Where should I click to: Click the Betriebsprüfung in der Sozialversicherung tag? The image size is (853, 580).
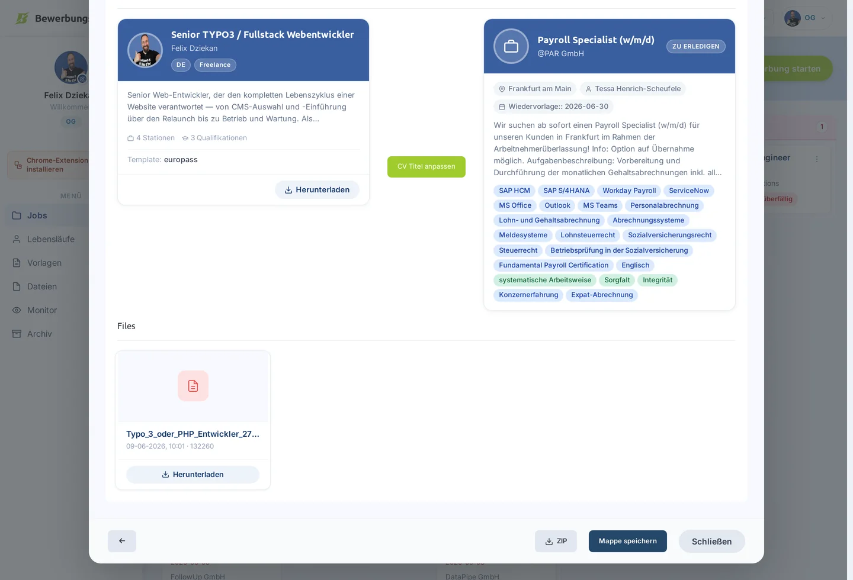619,250
